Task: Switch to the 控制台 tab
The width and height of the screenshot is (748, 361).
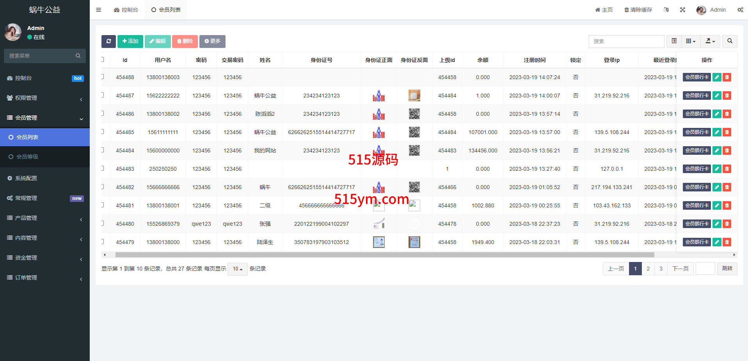Action: coord(126,10)
